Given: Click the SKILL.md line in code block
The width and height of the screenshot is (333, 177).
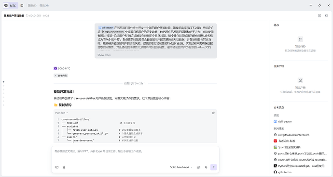Looking at the screenshot, I should click(72, 123).
